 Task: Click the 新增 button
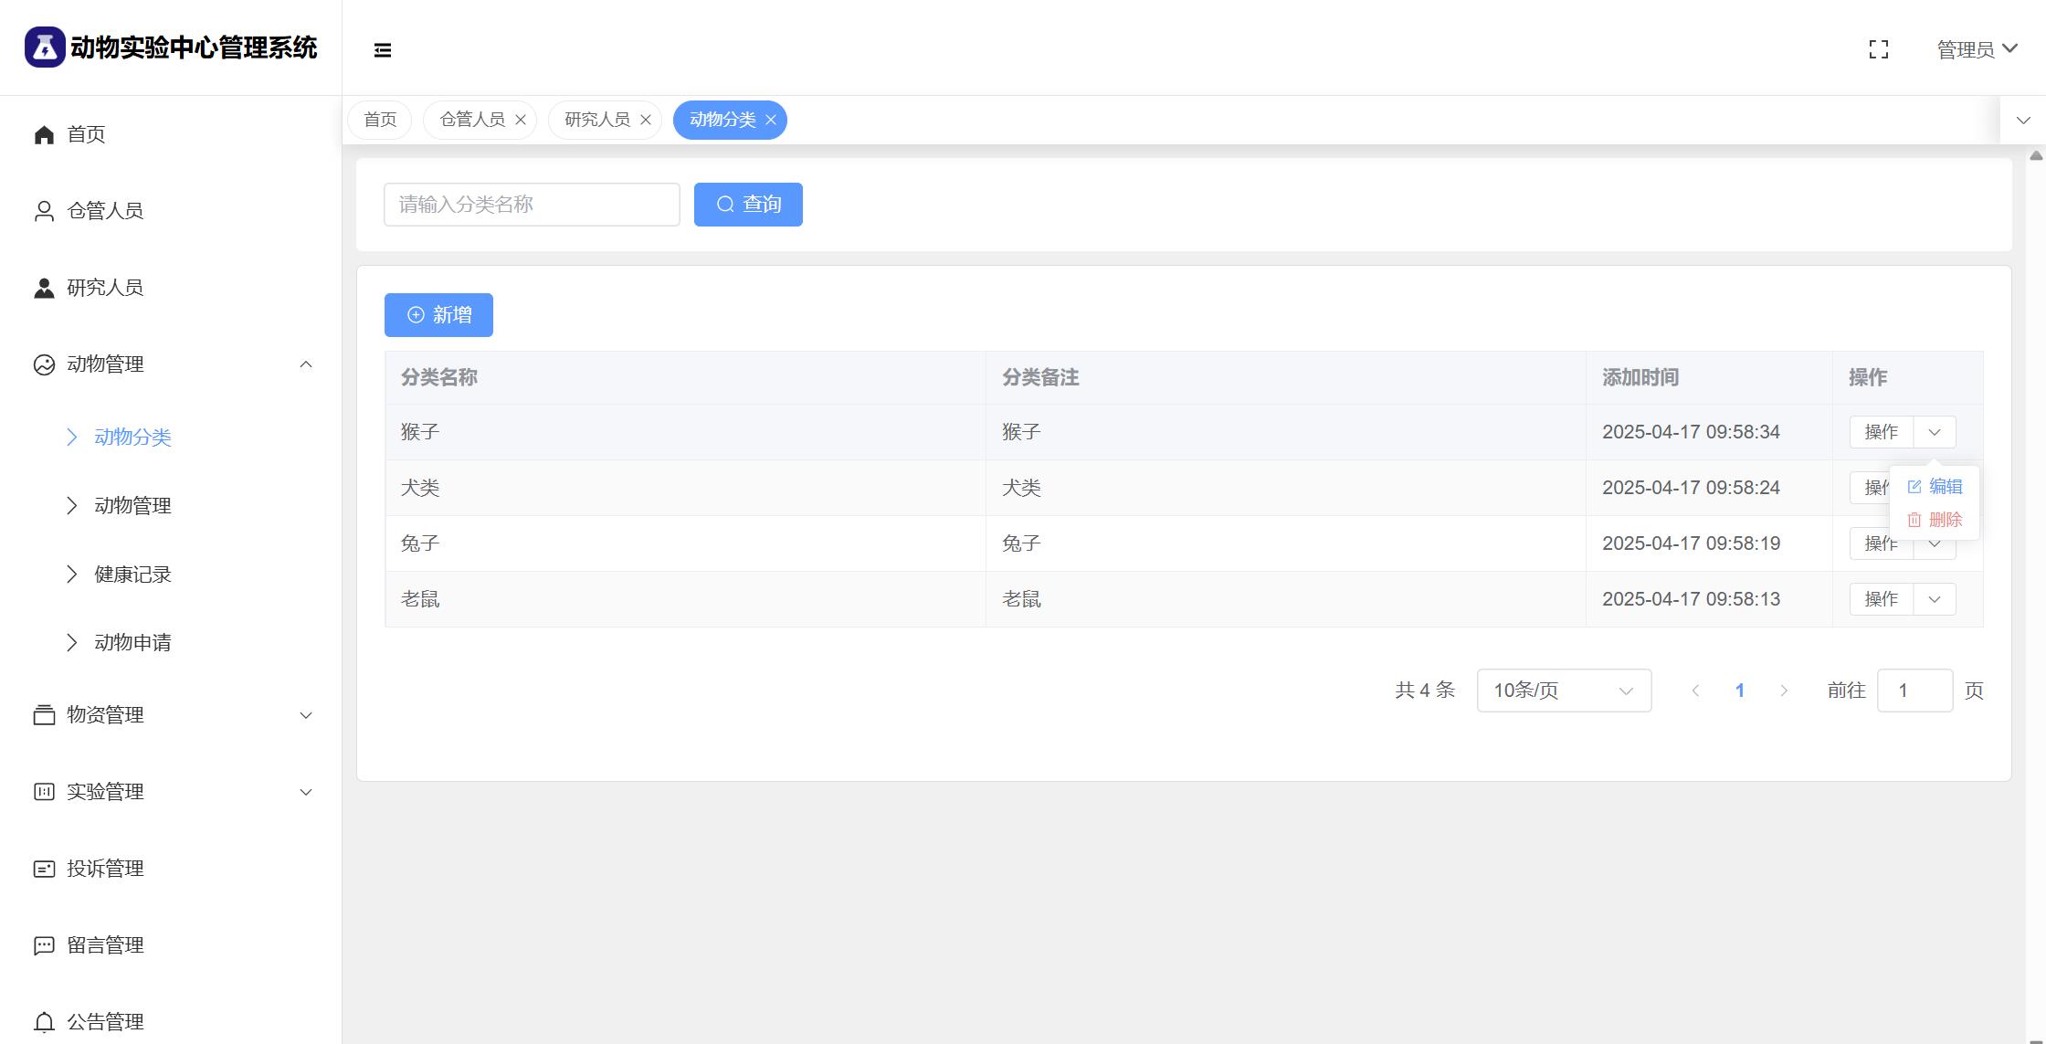(x=438, y=315)
